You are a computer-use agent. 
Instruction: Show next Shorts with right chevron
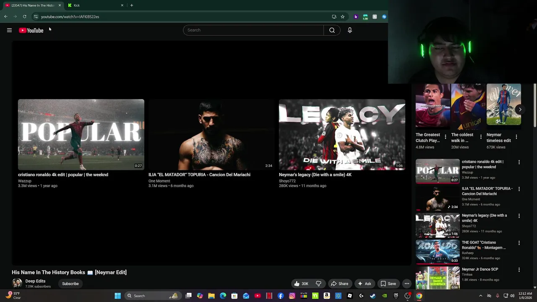520,109
